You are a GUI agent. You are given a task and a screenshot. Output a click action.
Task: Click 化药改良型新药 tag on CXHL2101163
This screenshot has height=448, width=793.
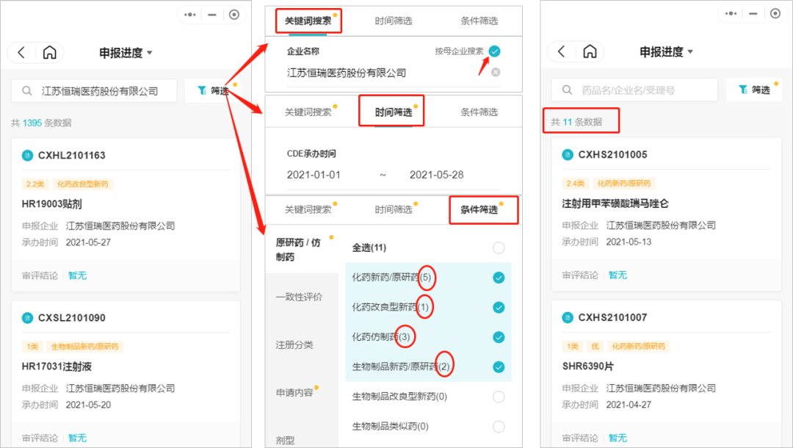pos(82,184)
